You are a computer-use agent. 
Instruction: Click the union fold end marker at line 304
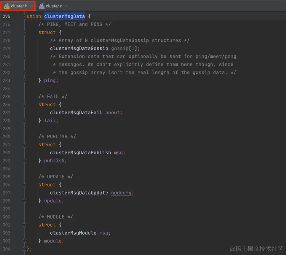[24, 249]
